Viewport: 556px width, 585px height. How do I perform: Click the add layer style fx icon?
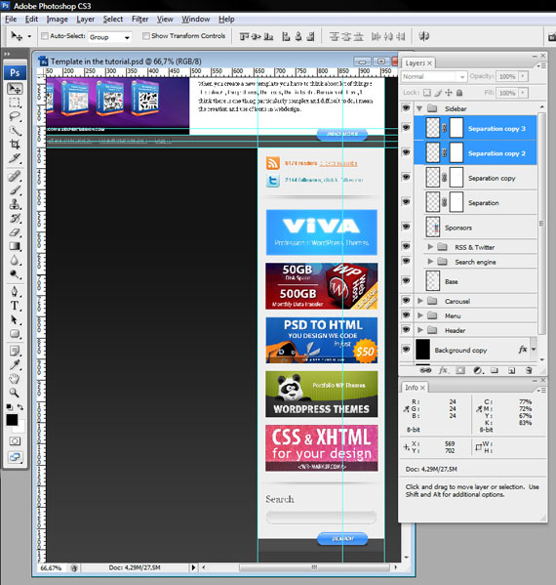[x=443, y=370]
